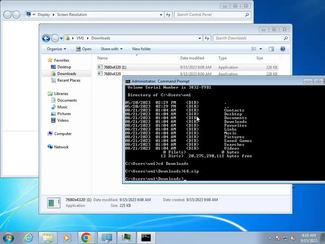Switch to Command Prompt taskbar item
The width and height of the screenshot is (325, 244).
(146, 238)
